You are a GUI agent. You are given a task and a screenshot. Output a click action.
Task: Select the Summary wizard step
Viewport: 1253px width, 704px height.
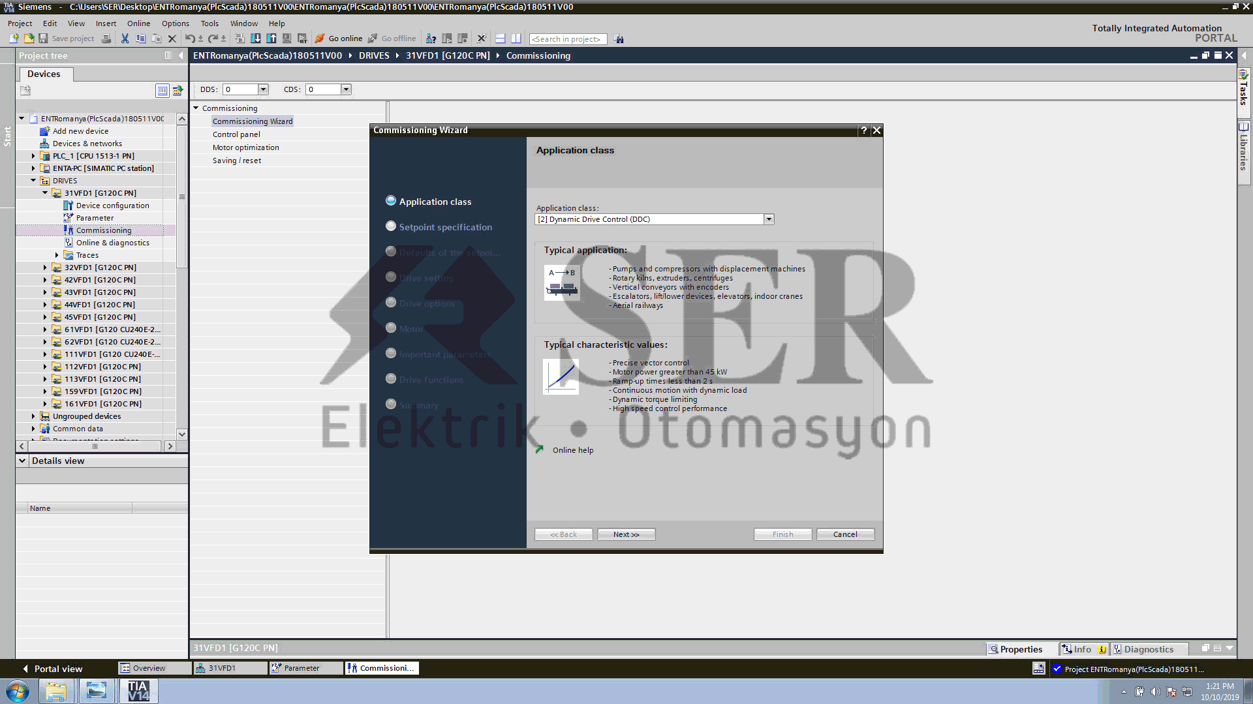point(391,405)
